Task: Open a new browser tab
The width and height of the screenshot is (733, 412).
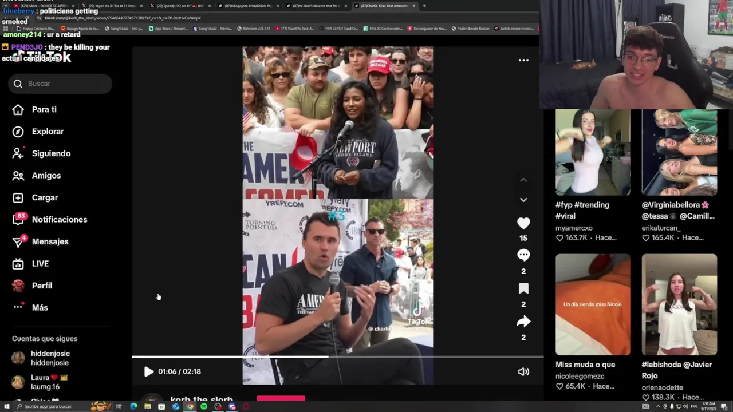Action: tap(424, 6)
